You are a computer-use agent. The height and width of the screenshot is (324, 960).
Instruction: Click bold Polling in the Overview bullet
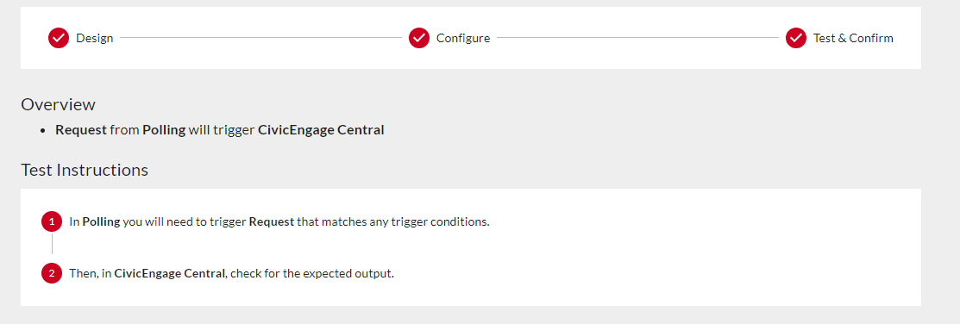pyautogui.click(x=164, y=130)
